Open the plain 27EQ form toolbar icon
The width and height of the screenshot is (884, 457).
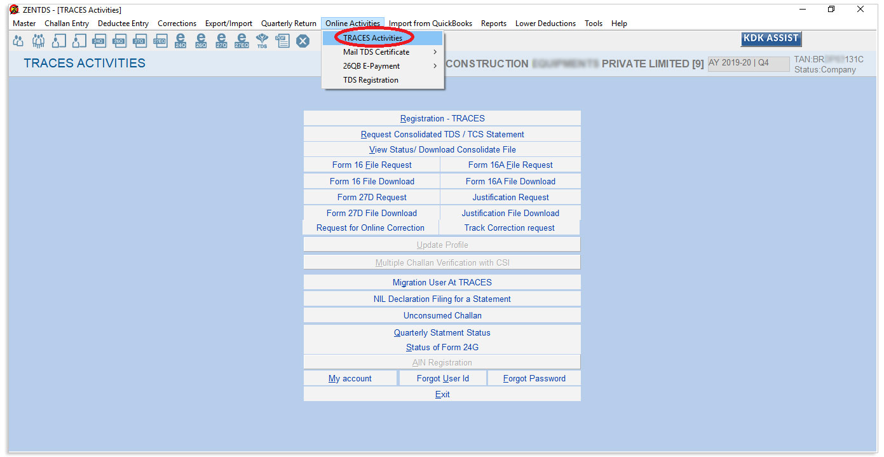[160, 41]
